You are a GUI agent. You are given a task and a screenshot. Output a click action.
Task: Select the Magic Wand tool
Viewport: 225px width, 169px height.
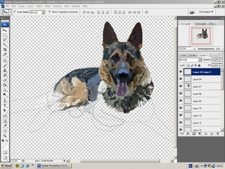point(5,45)
